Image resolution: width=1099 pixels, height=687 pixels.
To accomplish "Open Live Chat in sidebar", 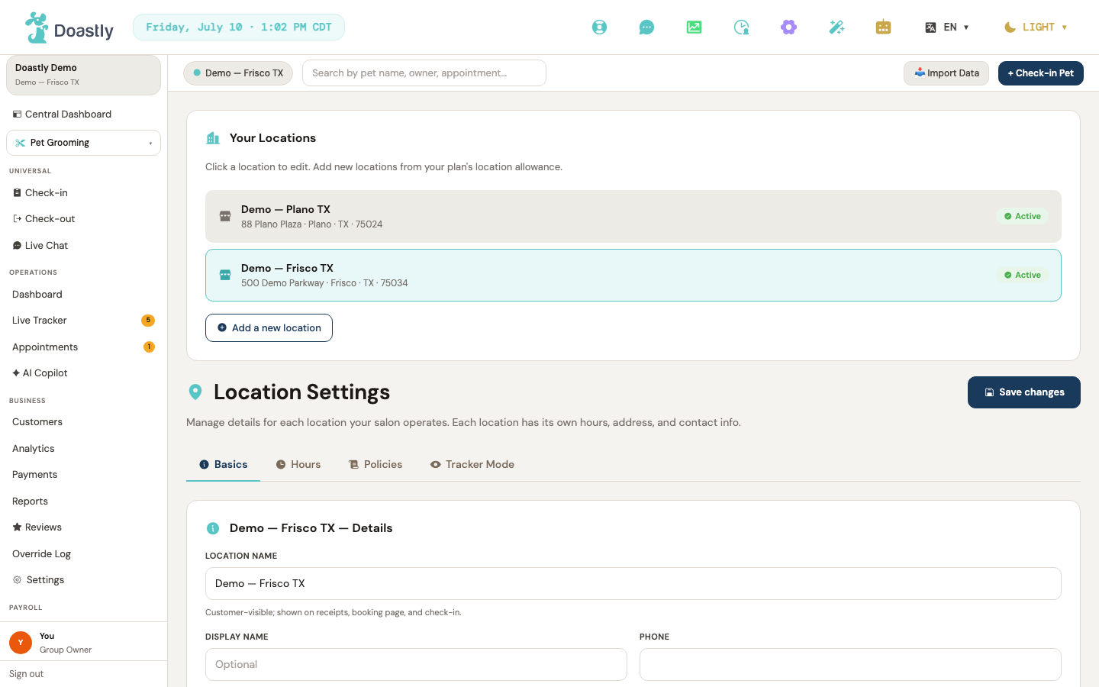I will pos(83,246).
